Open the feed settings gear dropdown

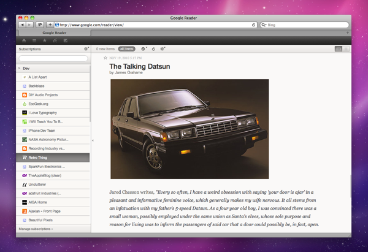tap(163, 49)
